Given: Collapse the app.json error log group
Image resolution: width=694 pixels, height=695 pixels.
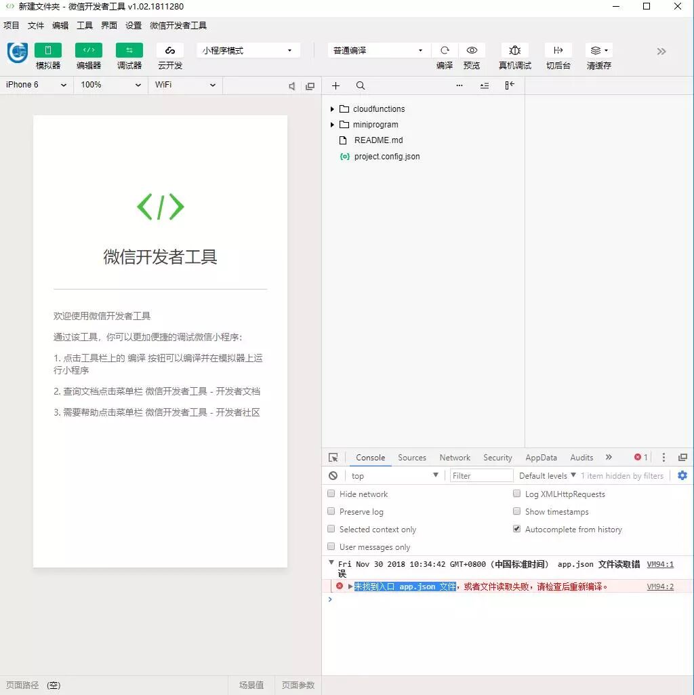Looking at the screenshot, I should point(331,563).
